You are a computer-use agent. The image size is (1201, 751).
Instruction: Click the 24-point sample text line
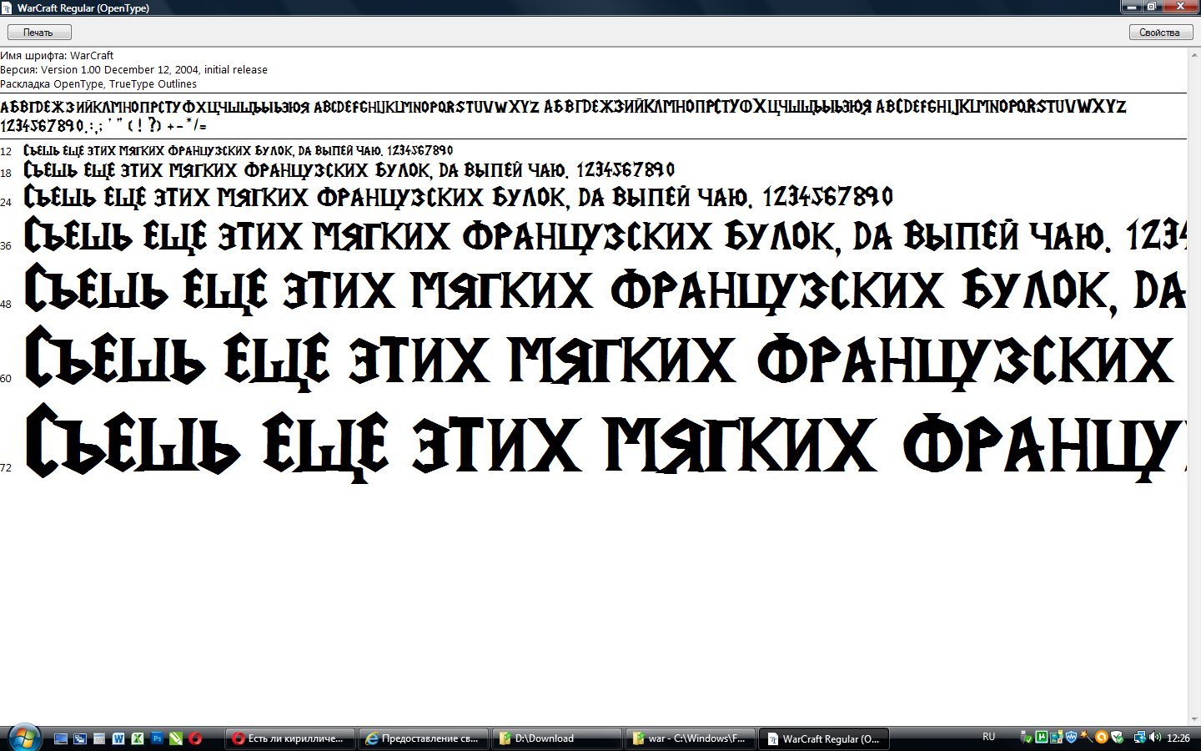pyautogui.click(x=459, y=197)
